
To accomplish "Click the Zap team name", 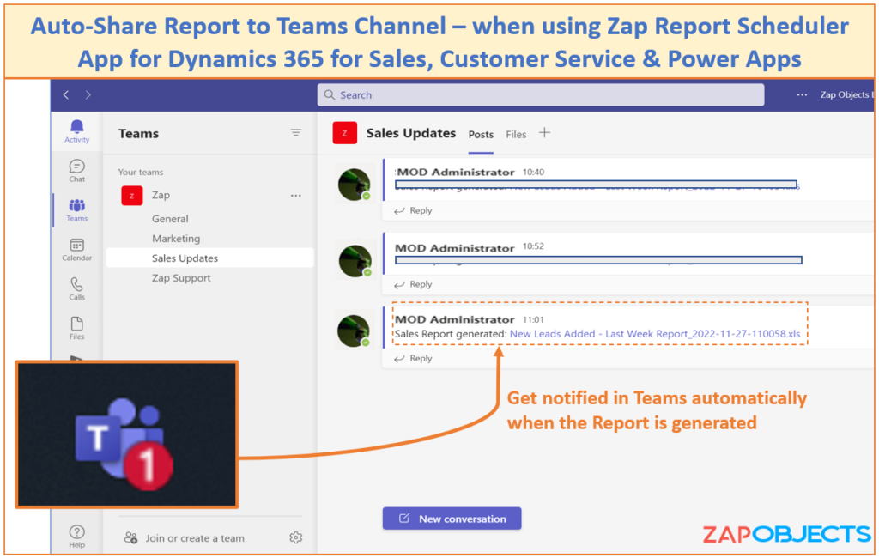I will pos(161,195).
